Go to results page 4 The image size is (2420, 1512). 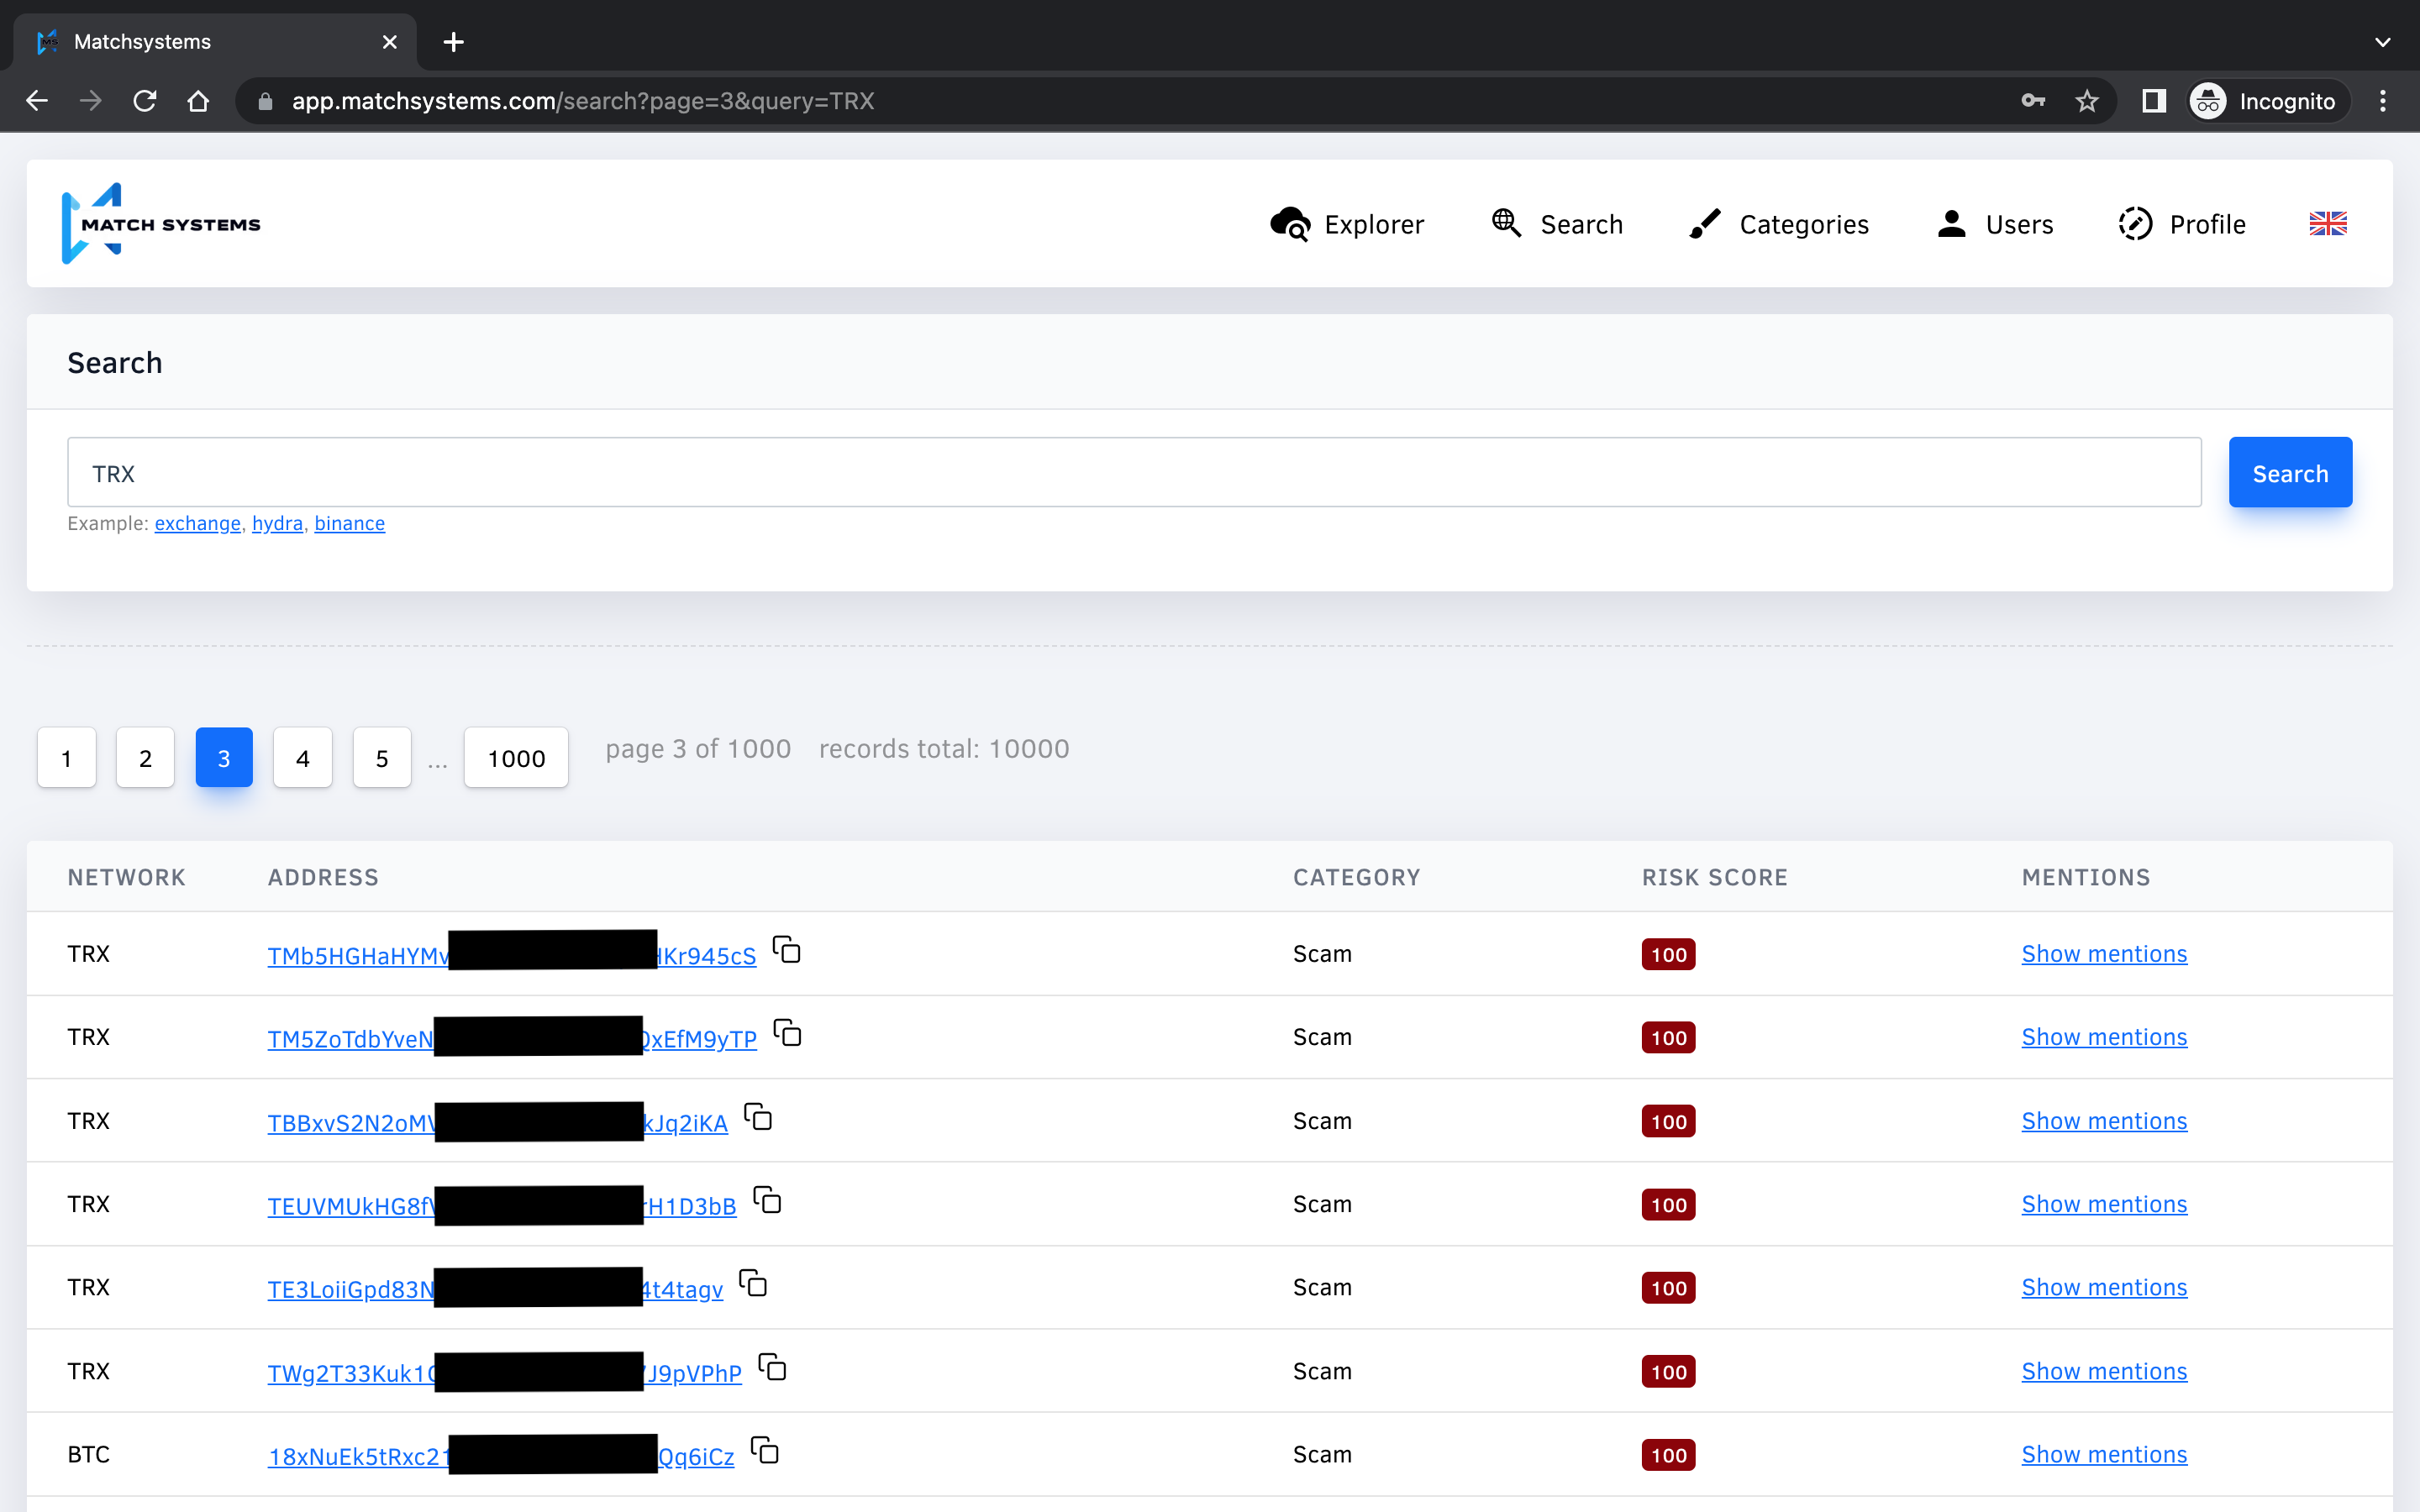302,758
